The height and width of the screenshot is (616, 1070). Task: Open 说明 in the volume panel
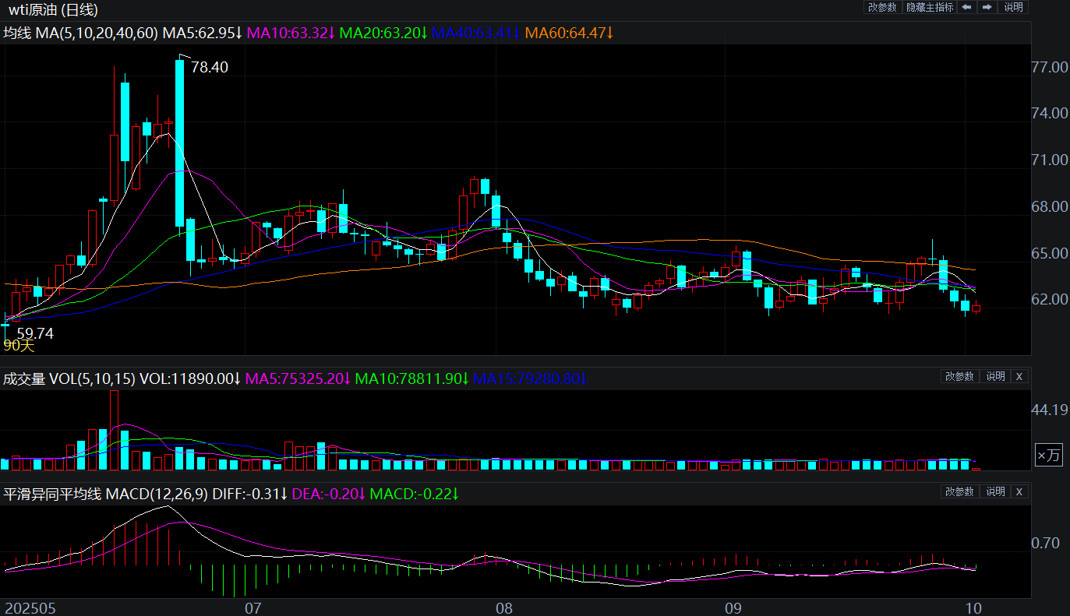pos(995,376)
